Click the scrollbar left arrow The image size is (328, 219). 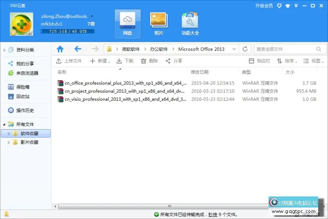click(55, 206)
